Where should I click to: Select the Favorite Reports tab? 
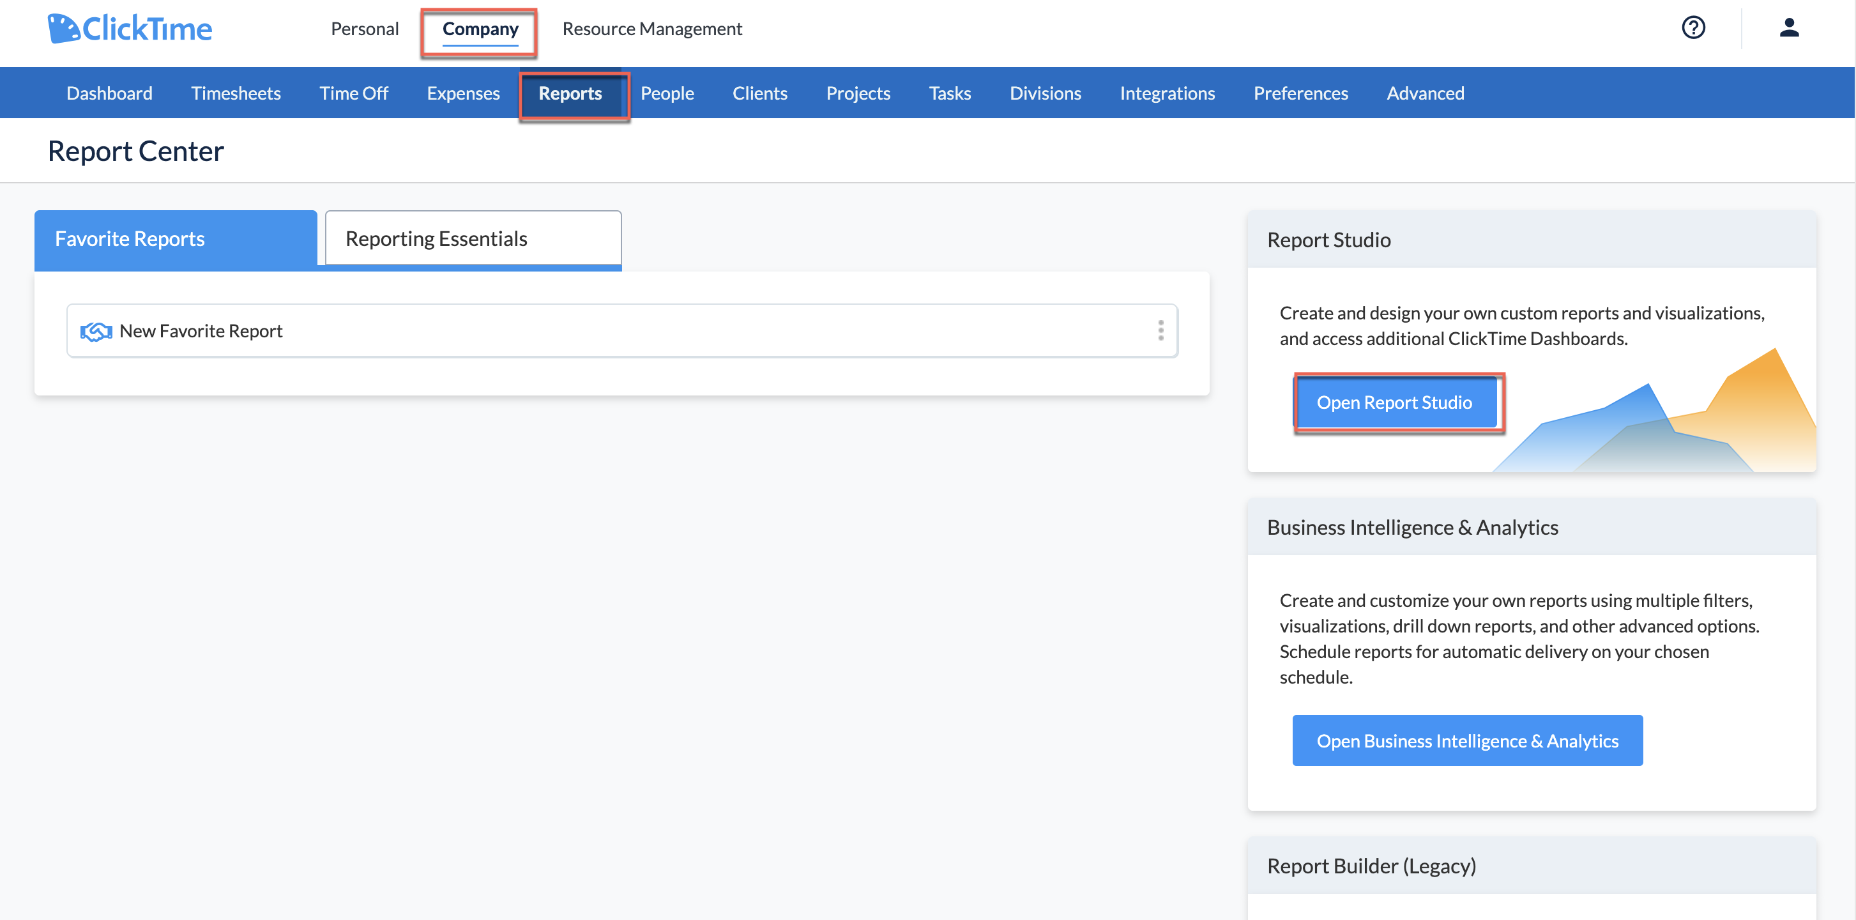tap(176, 240)
